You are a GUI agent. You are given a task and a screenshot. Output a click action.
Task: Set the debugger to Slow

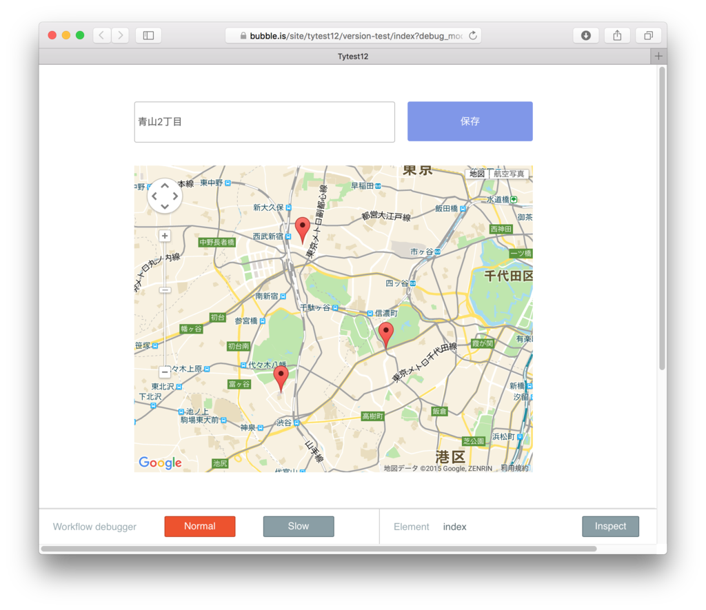pos(299,527)
